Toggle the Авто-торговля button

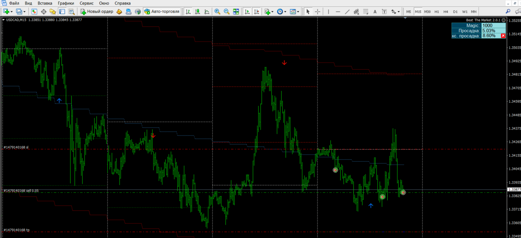point(162,12)
